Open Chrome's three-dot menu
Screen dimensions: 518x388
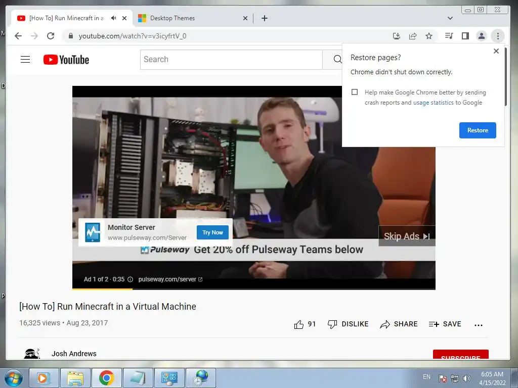click(x=498, y=36)
